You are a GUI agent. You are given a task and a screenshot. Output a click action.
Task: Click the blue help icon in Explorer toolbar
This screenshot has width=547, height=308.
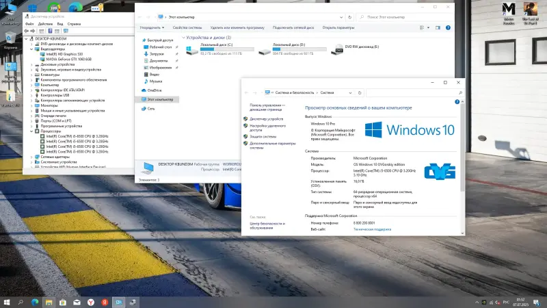pyautogui.click(x=448, y=27)
